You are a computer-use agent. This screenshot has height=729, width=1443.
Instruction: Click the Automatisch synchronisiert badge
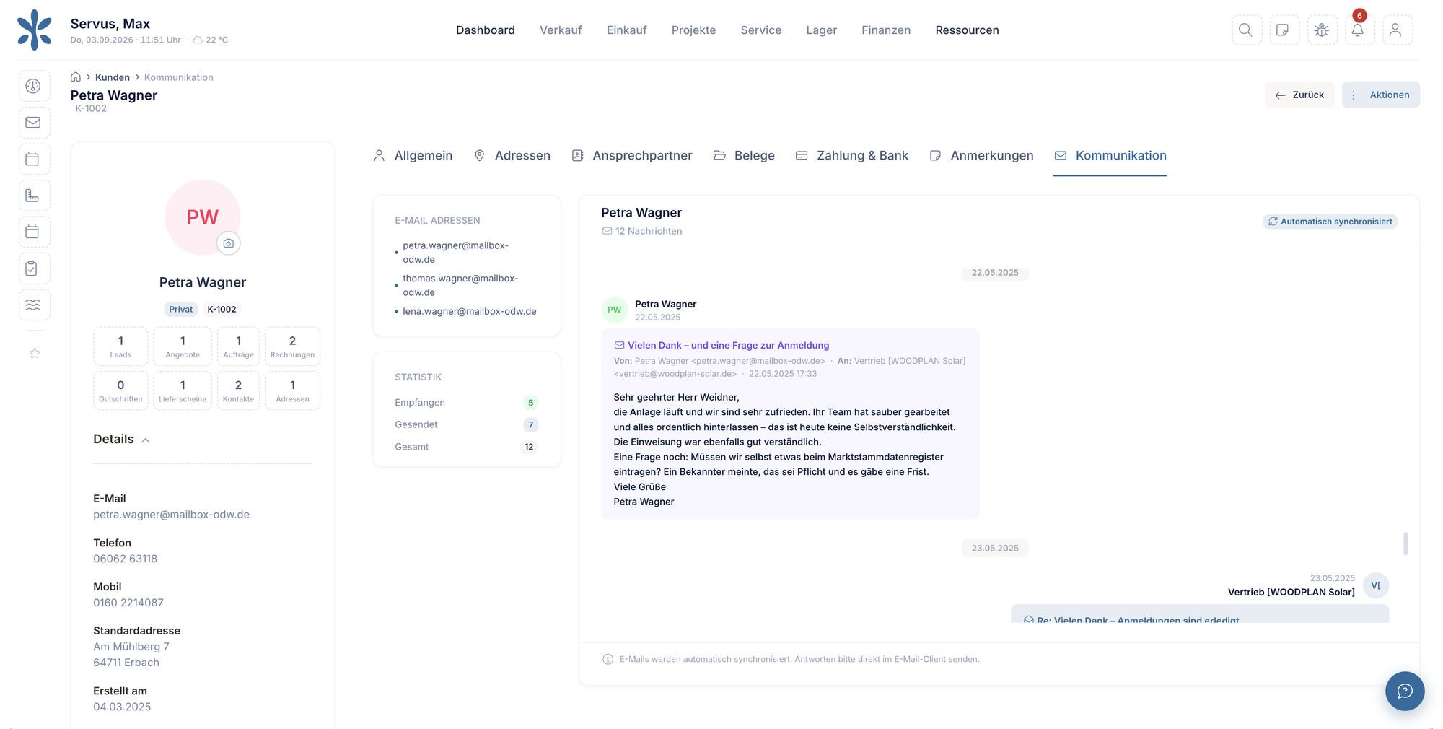click(x=1330, y=222)
